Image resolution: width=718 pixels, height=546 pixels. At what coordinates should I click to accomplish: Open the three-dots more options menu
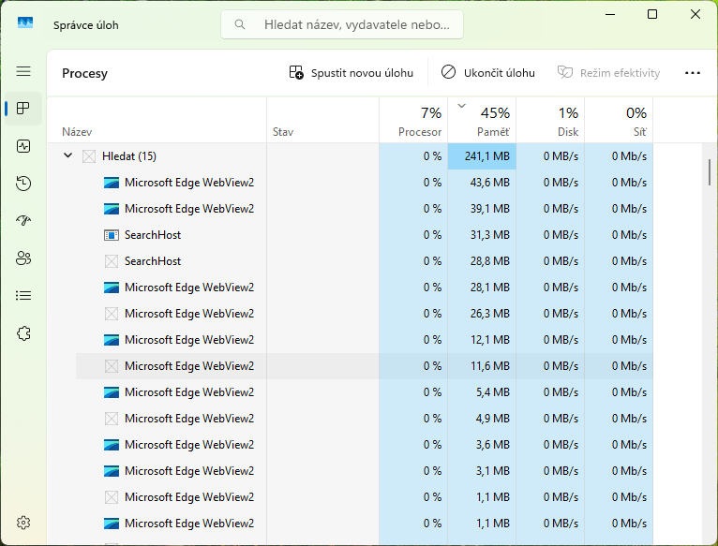pyautogui.click(x=693, y=73)
